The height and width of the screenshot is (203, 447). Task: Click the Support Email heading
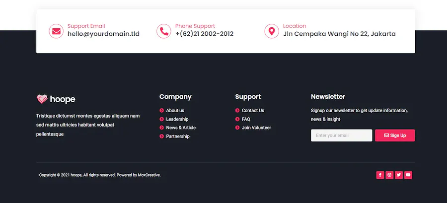86,26
